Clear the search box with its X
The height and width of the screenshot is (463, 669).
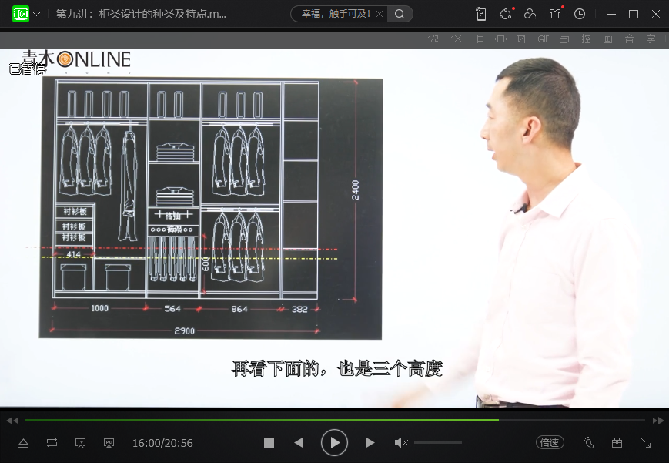(380, 14)
